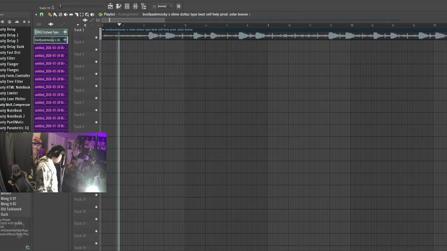Click the star favorites icon in browser header
The width and height of the screenshot is (447, 251).
pos(24,22)
